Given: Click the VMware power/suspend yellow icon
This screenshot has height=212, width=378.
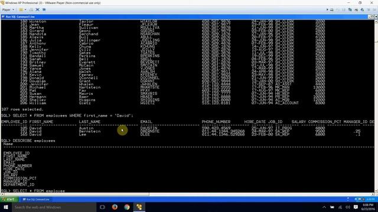Looking at the screenshot, I should 21,9.
